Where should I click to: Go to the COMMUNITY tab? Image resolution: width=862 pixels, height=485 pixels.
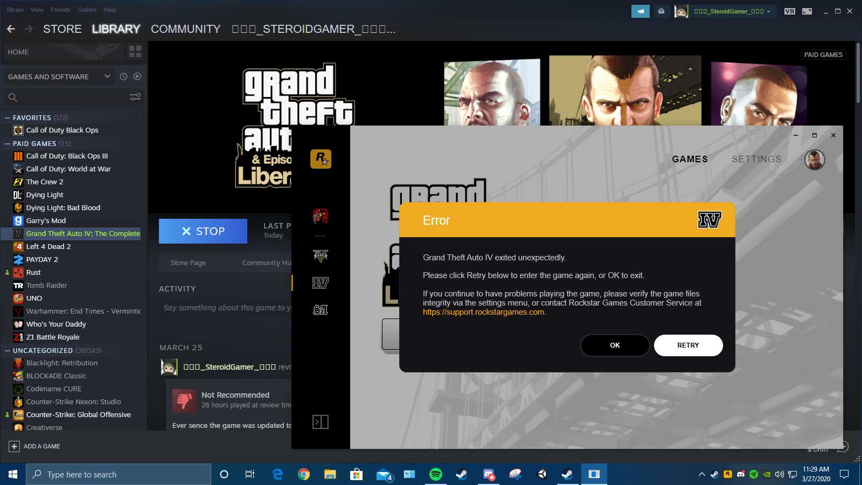[185, 29]
